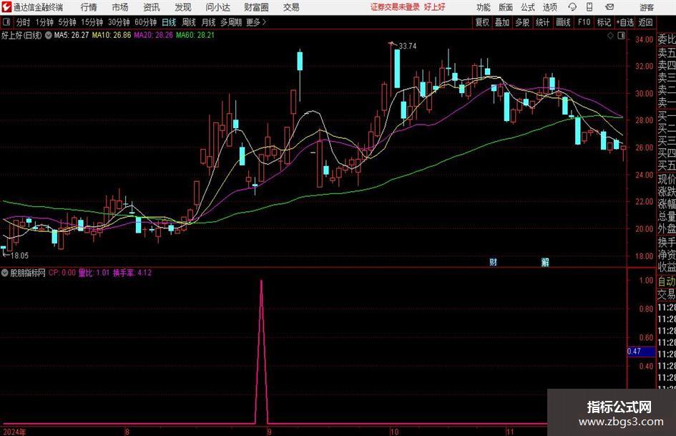The width and height of the screenshot is (676, 436).
Task: Expand 更多 period options
Action: [x=256, y=22]
